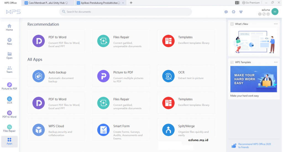Viewport: 283px width, 152px height.
Task: Click Go Premium button
Action: [251, 3]
